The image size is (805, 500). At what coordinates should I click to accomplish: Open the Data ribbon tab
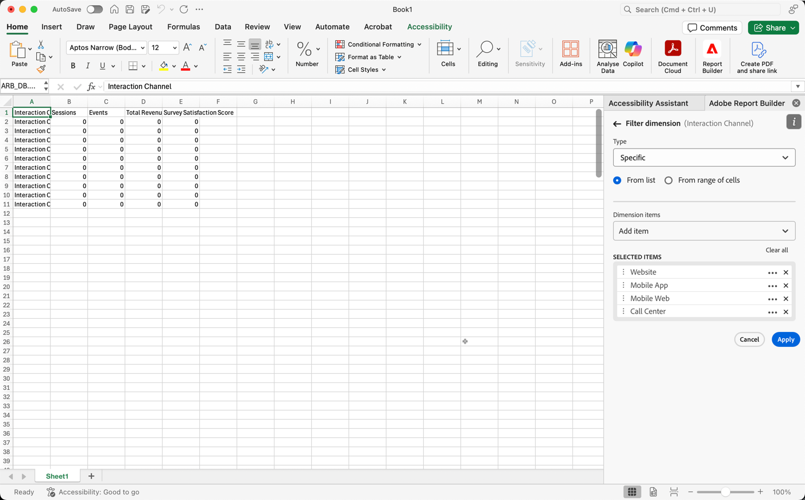click(223, 27)
